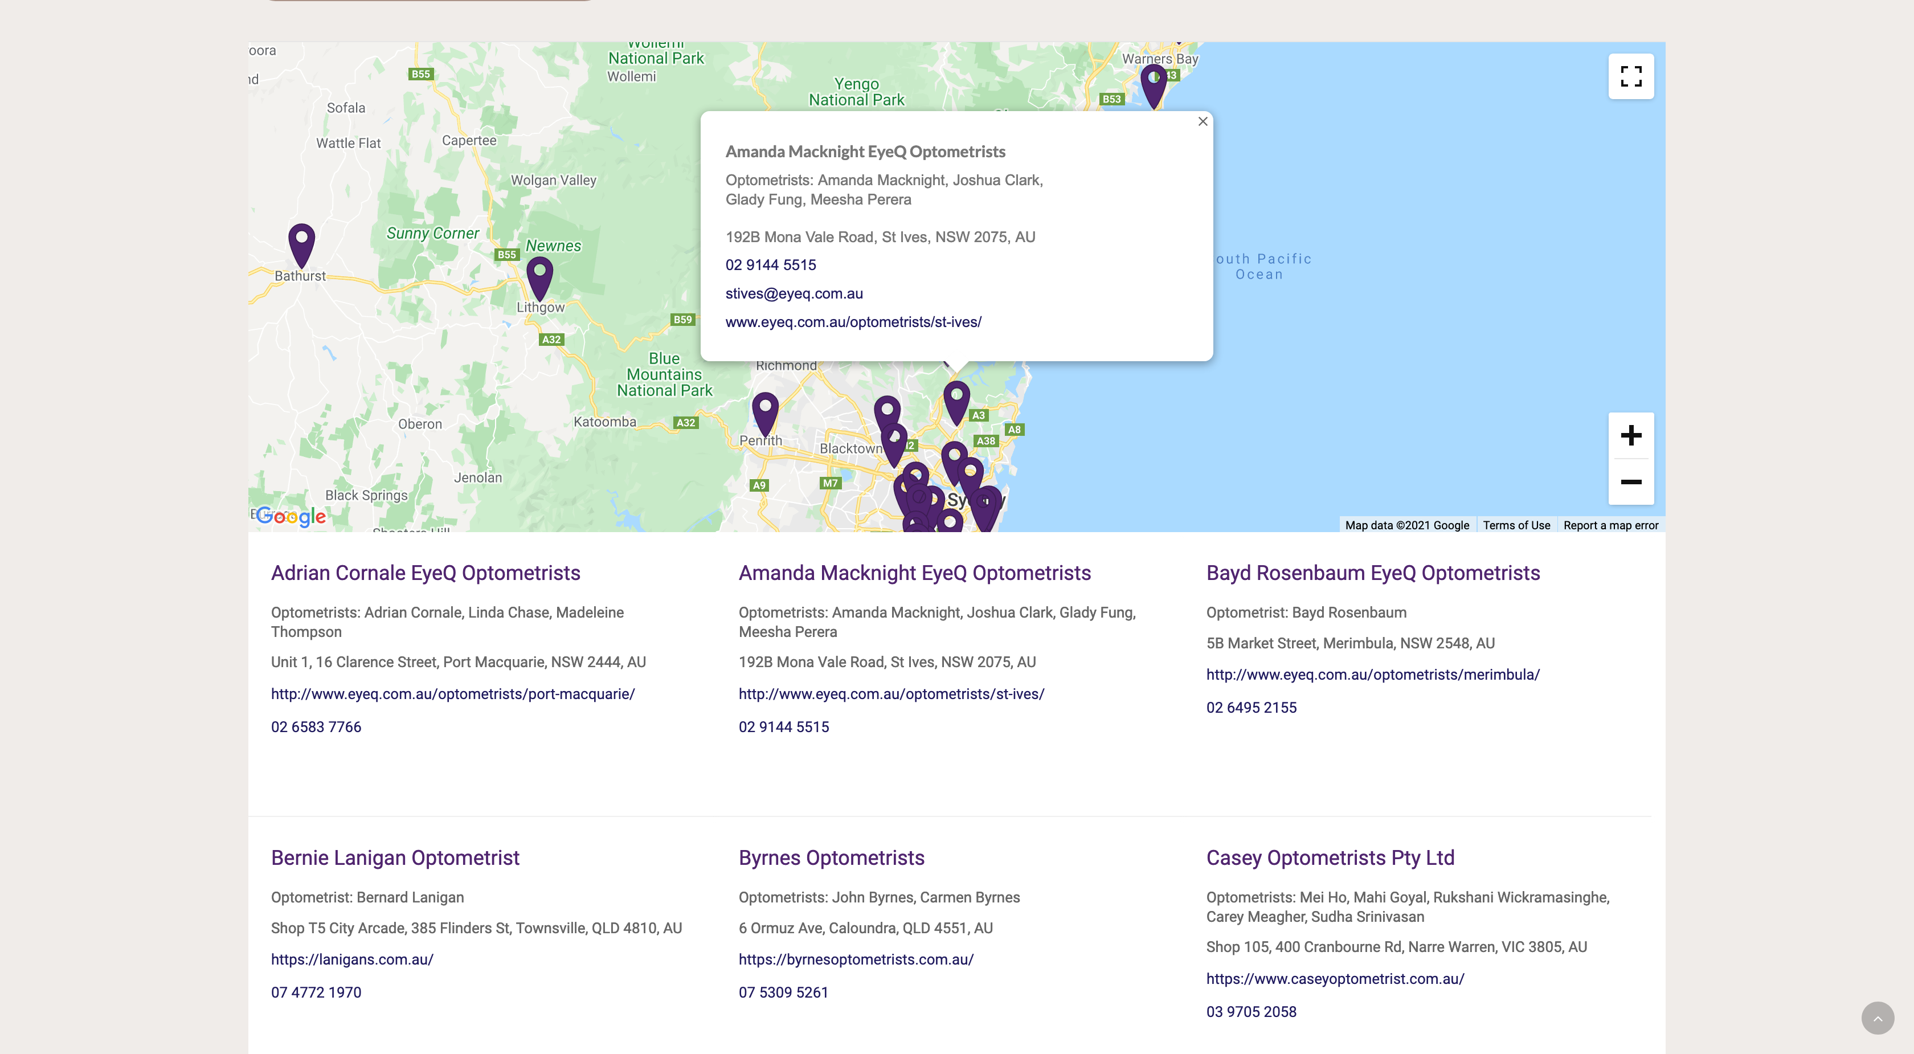Image resolution: width=1914 pixels, height=1054 pixels.
Task: Email stives@eyeq.com.au from popup
Action: tap(794, 293)
